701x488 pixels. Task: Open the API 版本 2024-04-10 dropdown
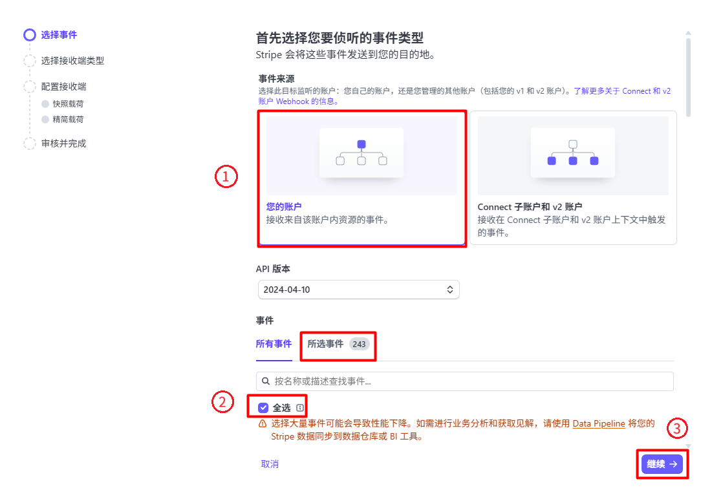(x=358, y=290)
